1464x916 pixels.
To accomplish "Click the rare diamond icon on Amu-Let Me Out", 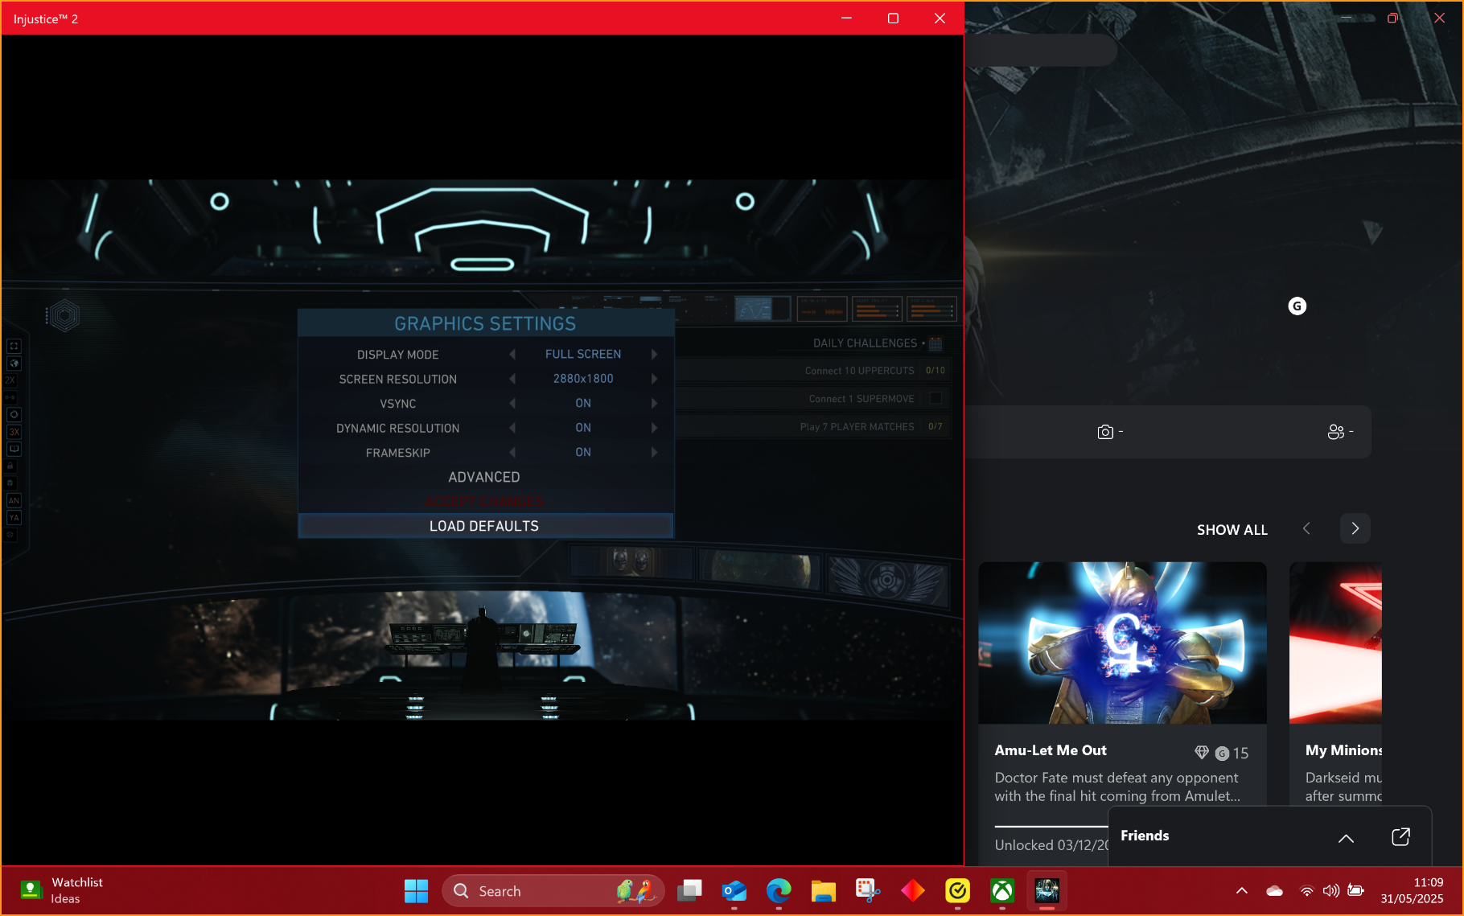I will [x=1202, y=753].
